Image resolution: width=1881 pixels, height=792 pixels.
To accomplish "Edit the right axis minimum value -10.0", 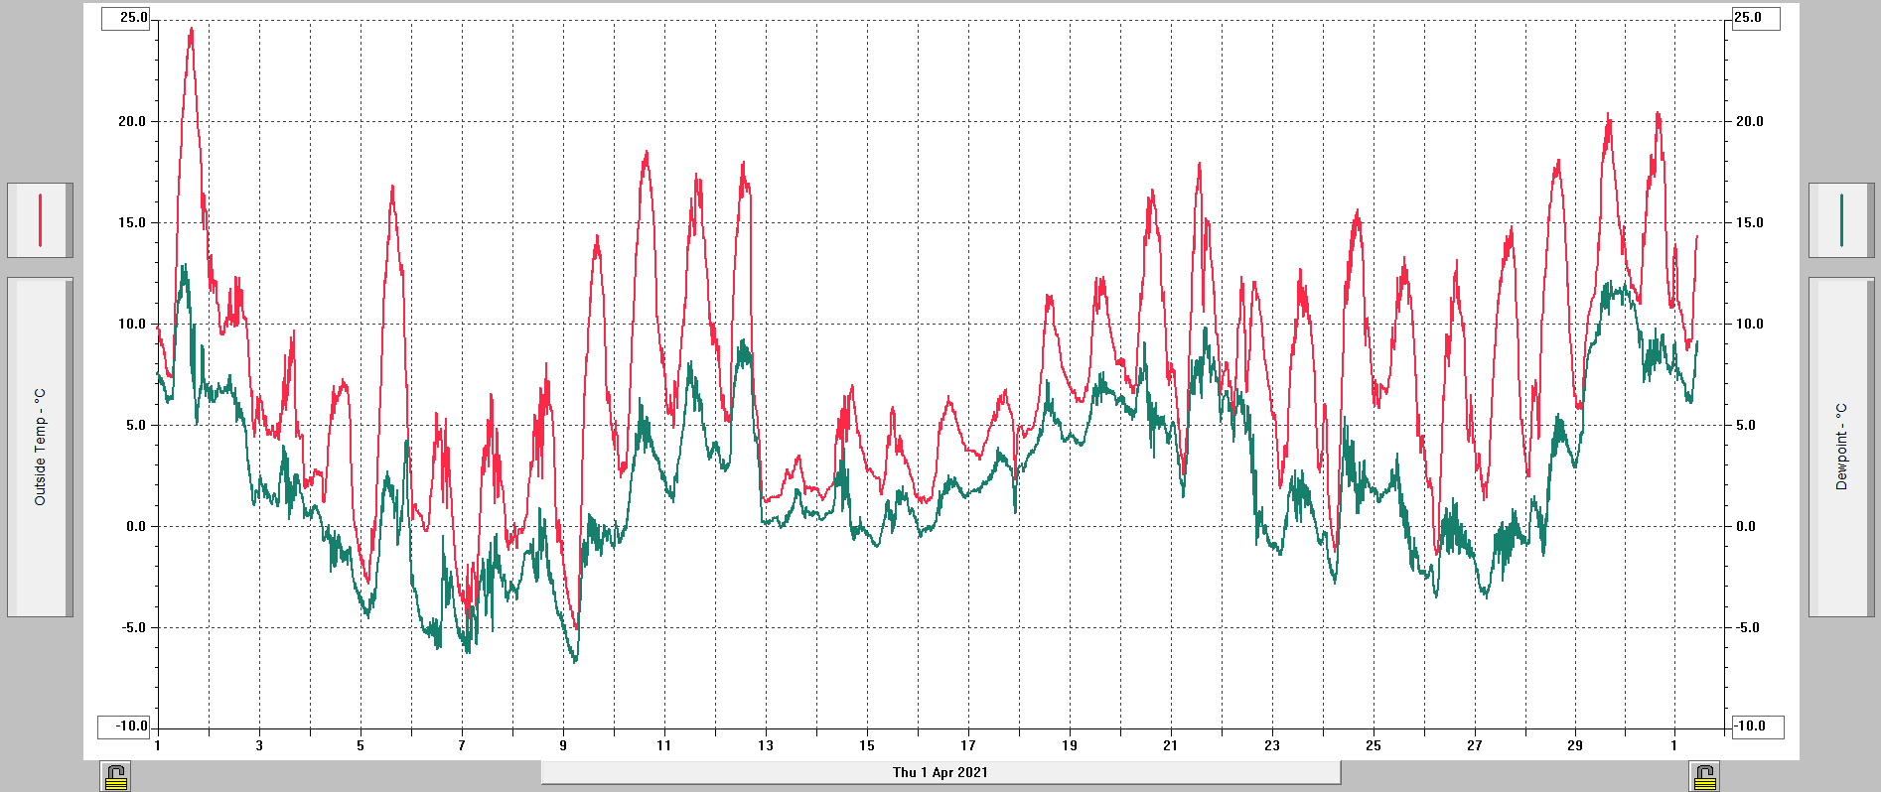I will (x=1757, y=726).
